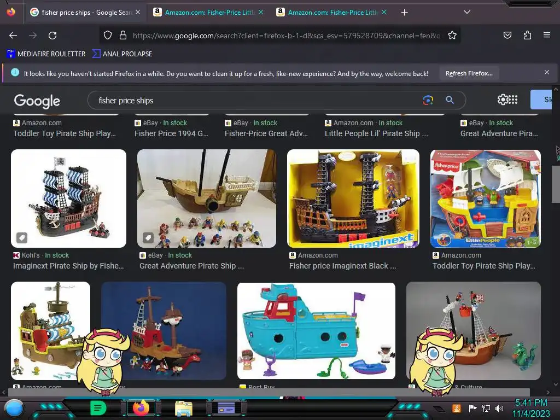Click the Refresh Firefox button

(x=469, y=73)
